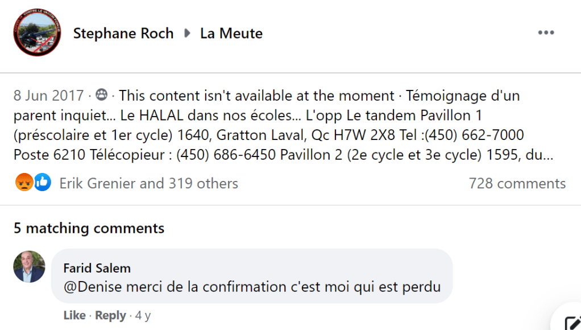The width and height of the screenshot is (581, 330).
Task: Open the La Meute group link
Action: pos(231,34)
